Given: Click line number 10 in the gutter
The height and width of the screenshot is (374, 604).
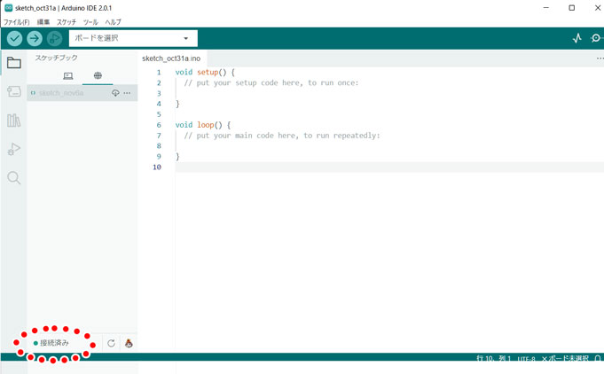Looking at the screenshot, I should tap(157, 167).
